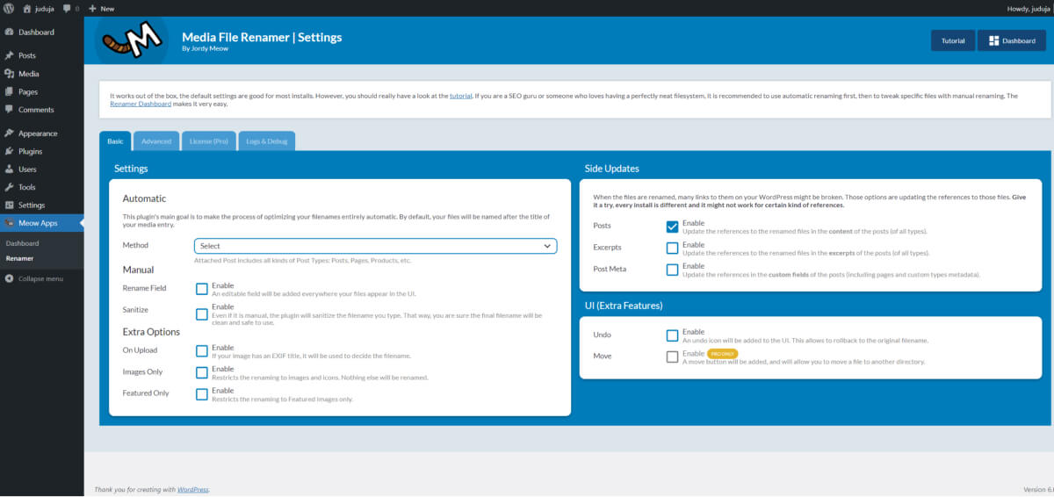The height and width of the screenshot is (497, 1054).
Task: Enable the Excerpts checkbox
Action: click(x=672, y=248)
